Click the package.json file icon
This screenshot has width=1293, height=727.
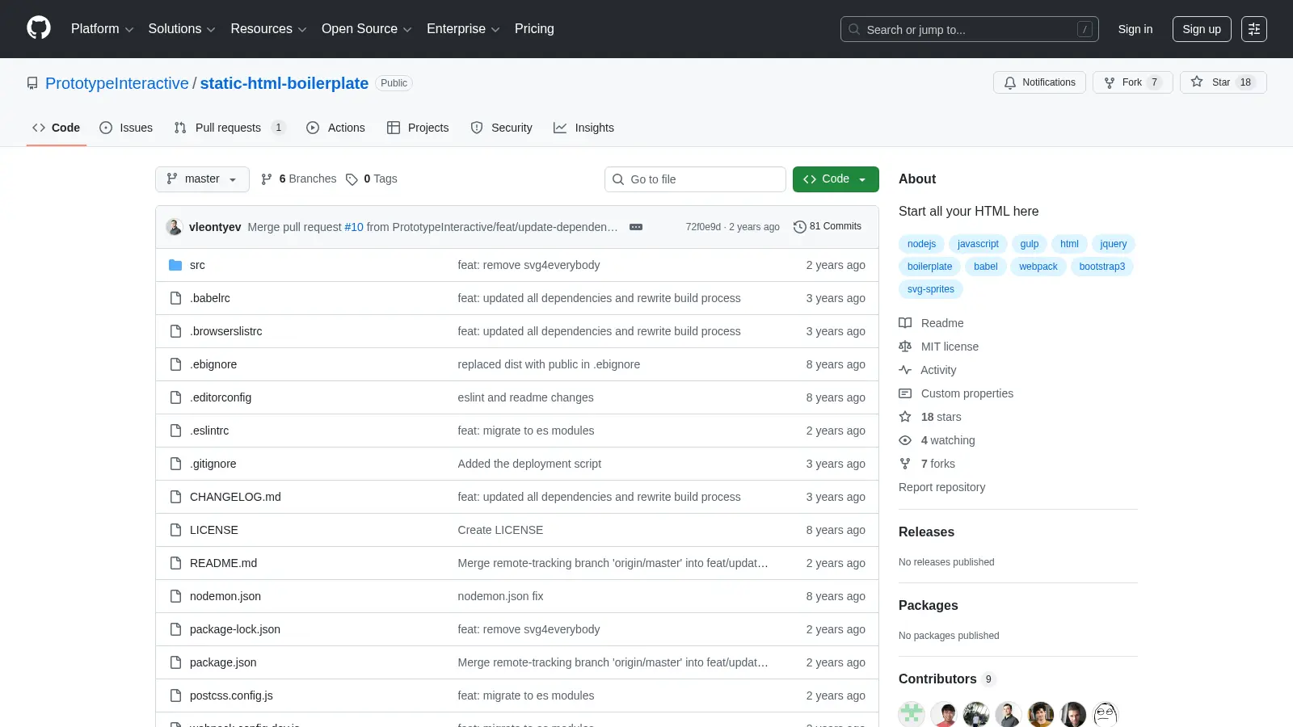click(175, 662)
